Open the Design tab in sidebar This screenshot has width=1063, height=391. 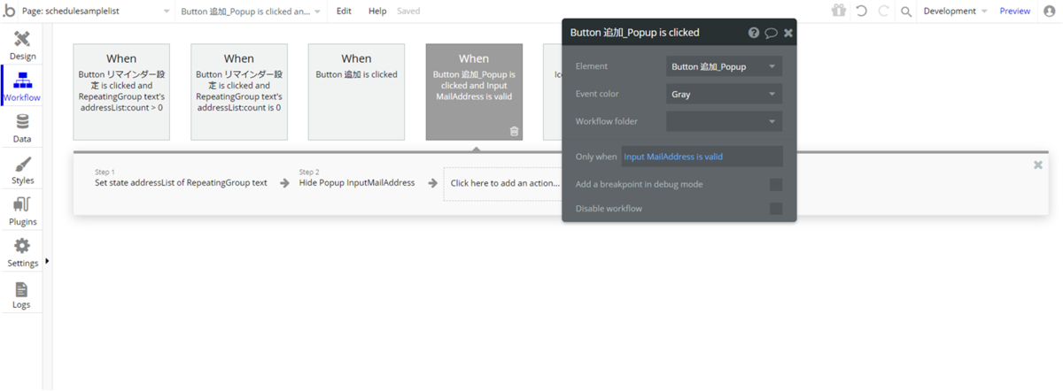[22, 46]
